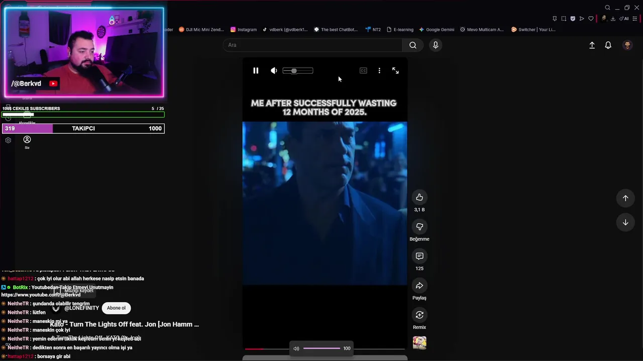Enter fullscreen mode for the Short
The image size is (643, 361).
point(395,71)
